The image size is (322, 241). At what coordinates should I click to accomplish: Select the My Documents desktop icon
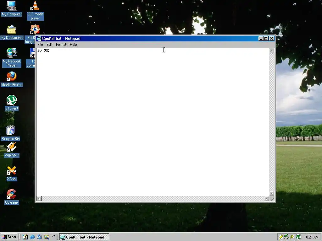(12, 32)
